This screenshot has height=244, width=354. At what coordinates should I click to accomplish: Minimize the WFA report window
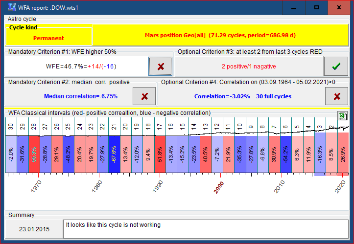coord(294,8)
